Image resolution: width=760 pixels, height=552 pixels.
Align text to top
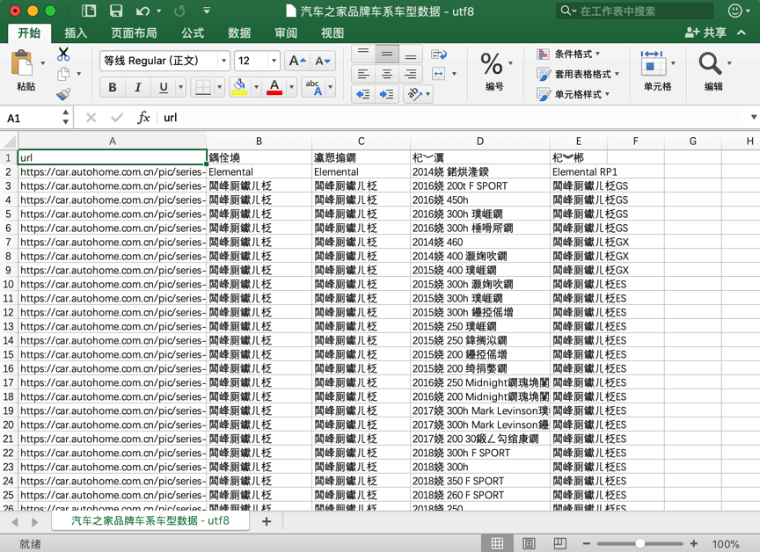point(363,54)
